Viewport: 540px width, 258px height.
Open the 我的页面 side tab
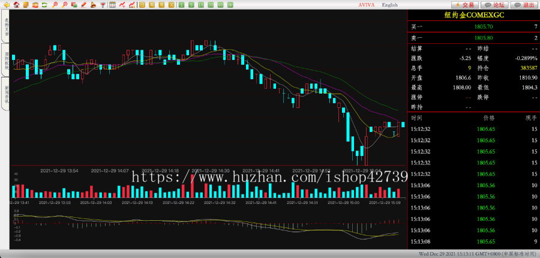5,26
